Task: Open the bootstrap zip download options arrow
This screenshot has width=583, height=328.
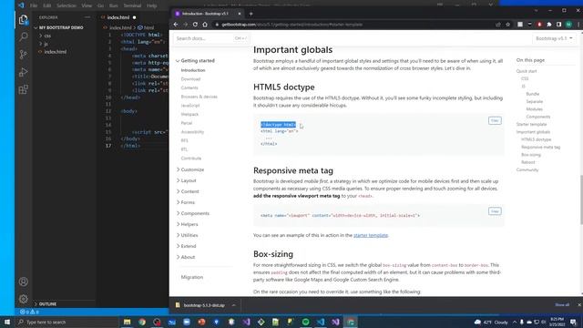Action: point(233,305)
